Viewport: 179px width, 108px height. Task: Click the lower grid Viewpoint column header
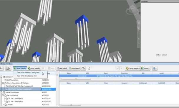125,83
